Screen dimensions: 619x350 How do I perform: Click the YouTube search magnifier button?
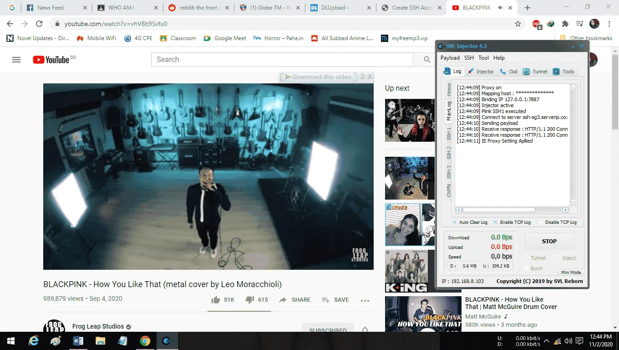(x=426, y=60)
